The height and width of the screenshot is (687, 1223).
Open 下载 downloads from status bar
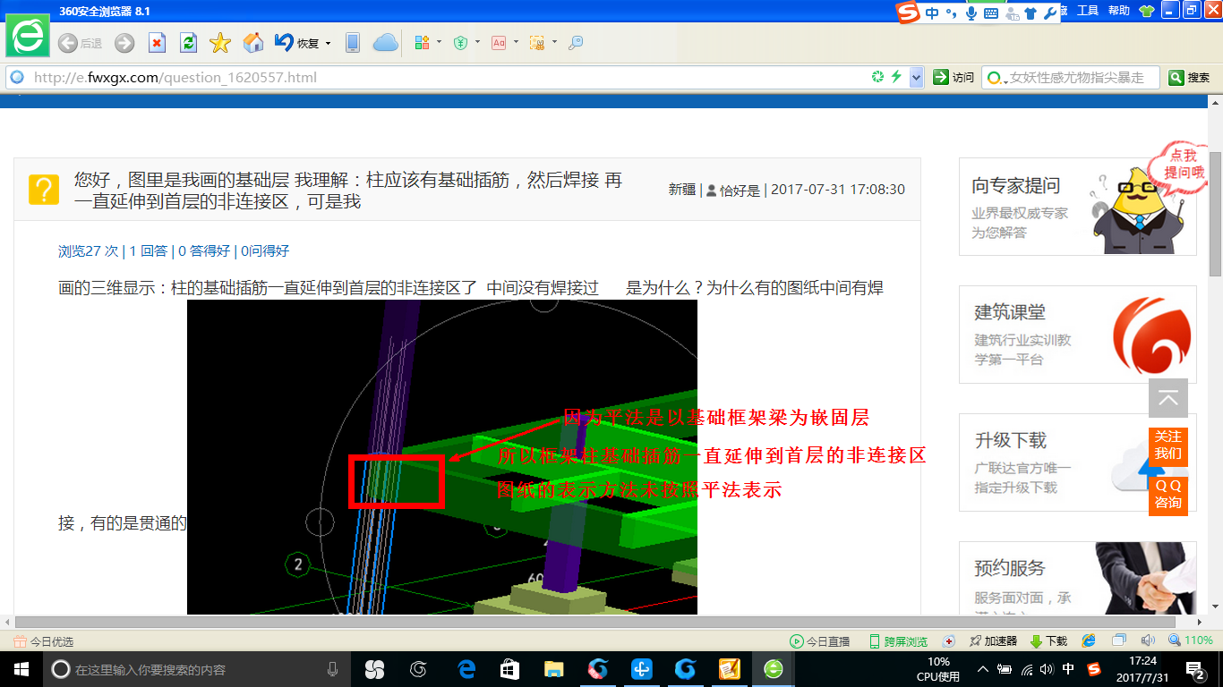point(1048,641)
